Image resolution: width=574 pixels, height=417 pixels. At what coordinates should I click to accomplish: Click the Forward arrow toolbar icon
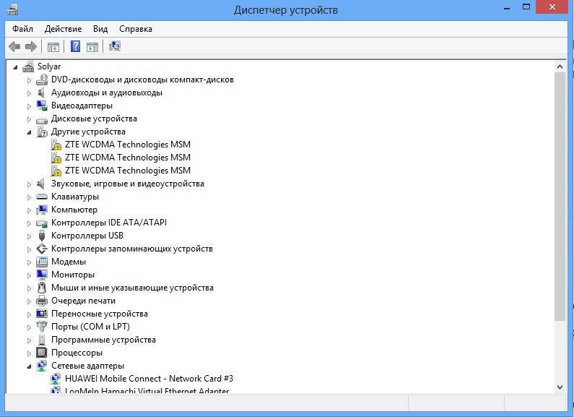(31, 46)
